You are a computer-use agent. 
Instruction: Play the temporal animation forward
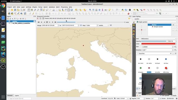pos(50,22)
